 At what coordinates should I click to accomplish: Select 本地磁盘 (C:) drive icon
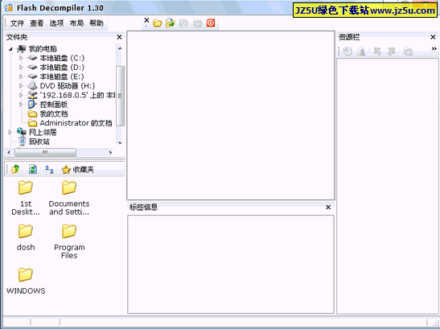coord(32,58)
